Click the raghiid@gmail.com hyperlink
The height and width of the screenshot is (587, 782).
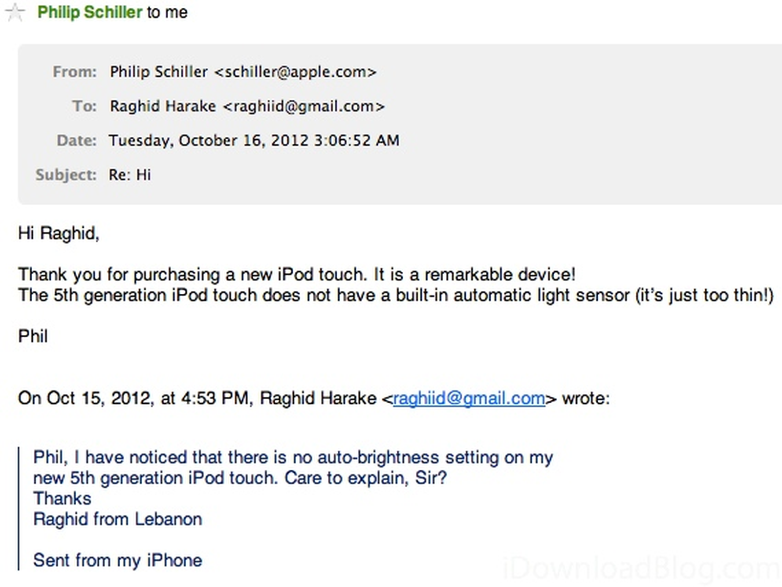[x=469, y=398]
